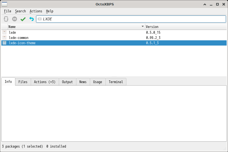
Task: Switch to the News tab
Action: (83, 82)
